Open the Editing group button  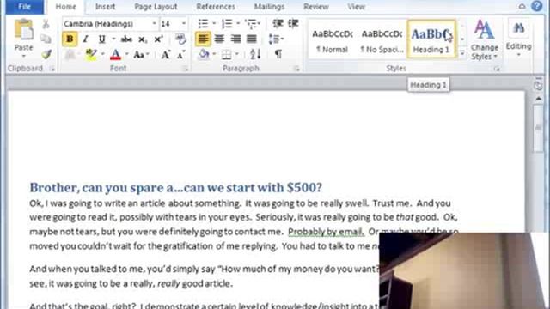[x=518, y=38]
